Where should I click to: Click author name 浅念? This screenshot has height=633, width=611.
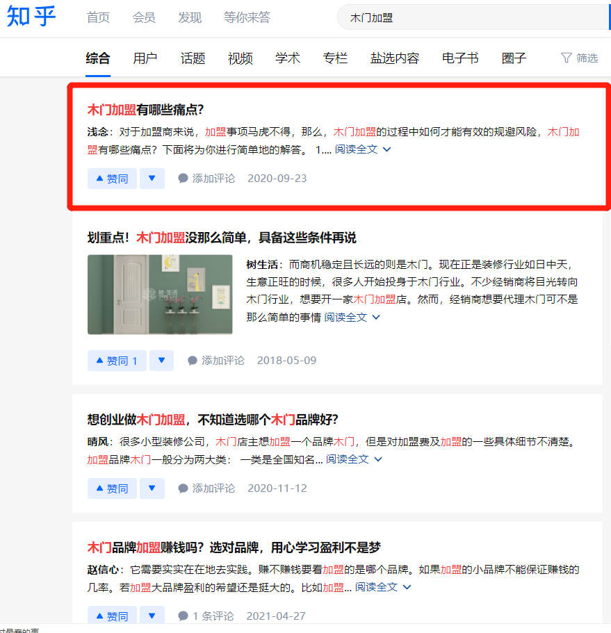point(97,132)
